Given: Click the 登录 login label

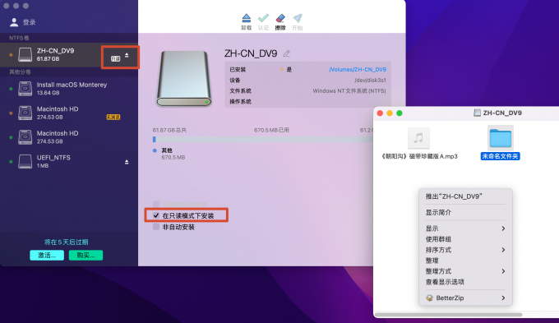Looking at the screenshot, I should [30, 22].
